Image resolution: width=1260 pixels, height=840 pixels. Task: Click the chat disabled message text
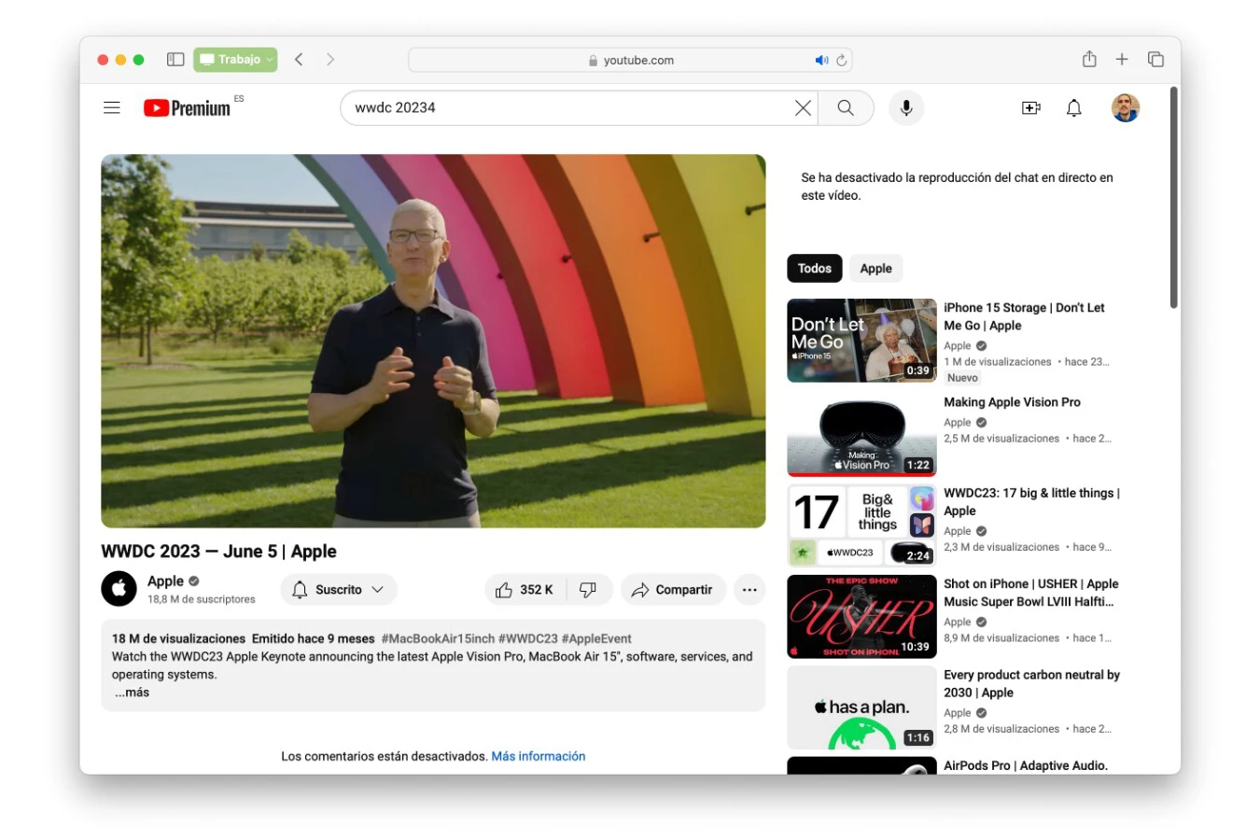click(957, 187)
